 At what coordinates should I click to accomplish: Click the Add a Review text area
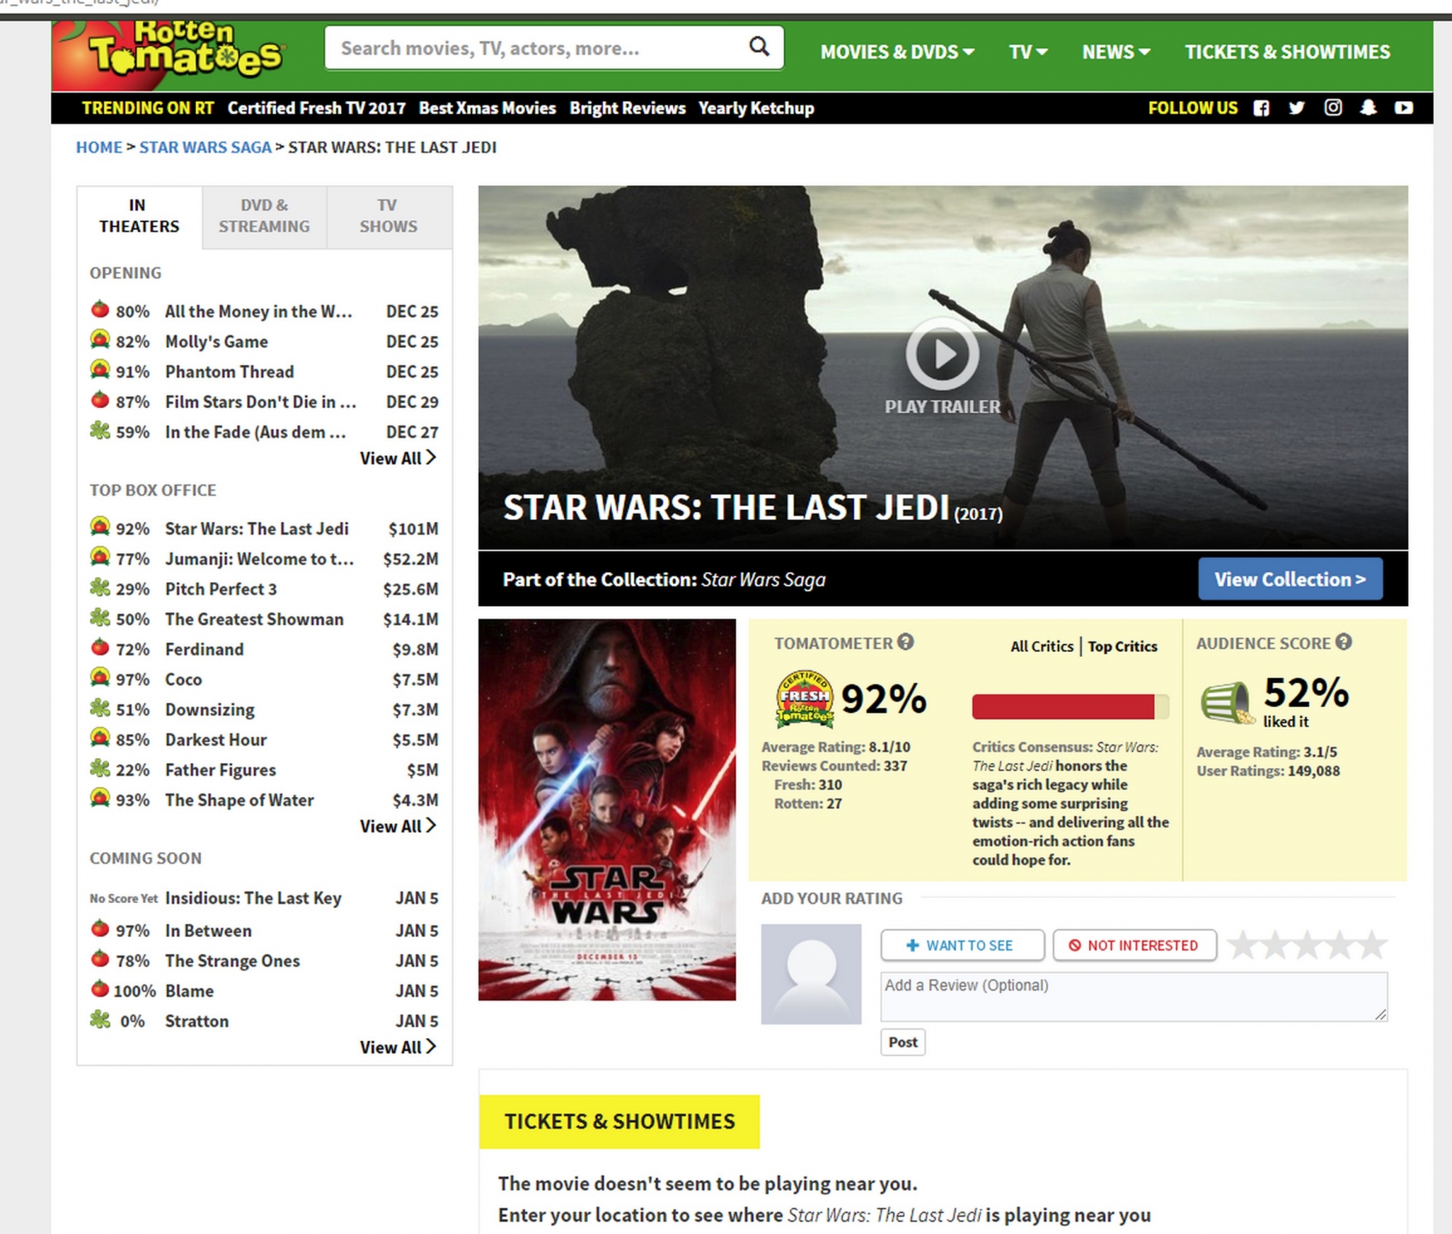pyautogui.click(x=1134, y=997)
